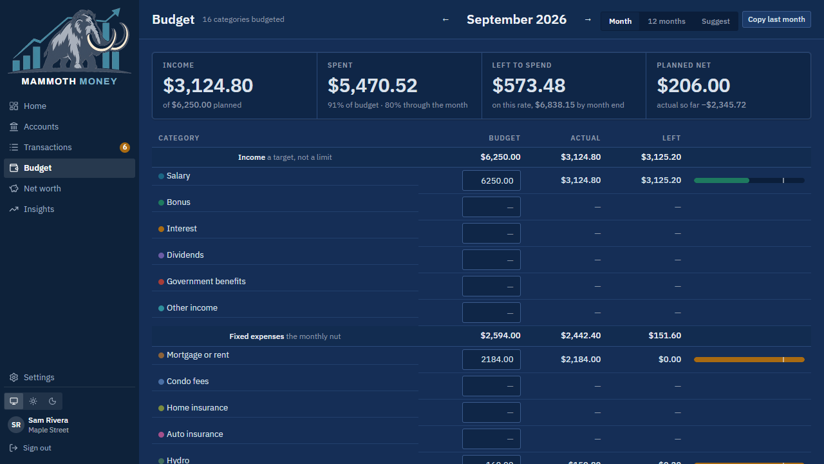Click the Accounts bank icon

pyautogui.click(x=14, y=127)
